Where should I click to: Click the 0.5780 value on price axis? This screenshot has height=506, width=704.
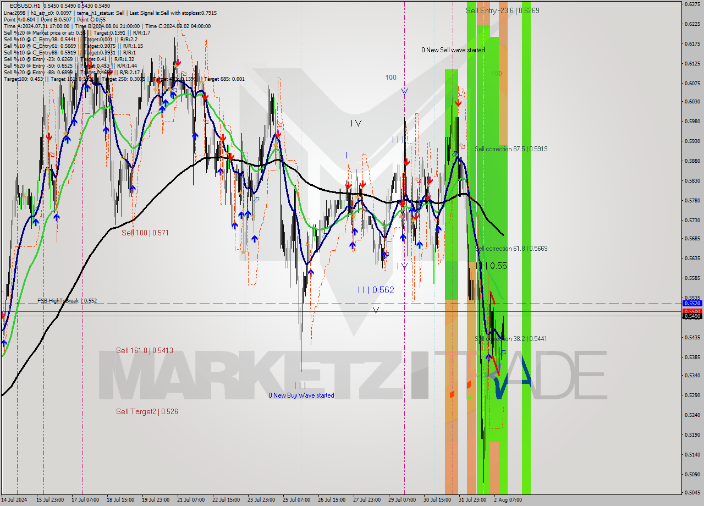pos(691,200)
